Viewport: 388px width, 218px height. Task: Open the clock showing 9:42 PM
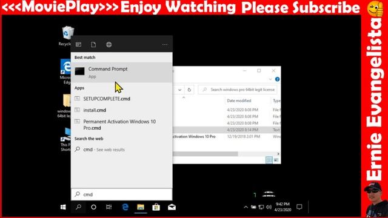click(x=283, y=207)
